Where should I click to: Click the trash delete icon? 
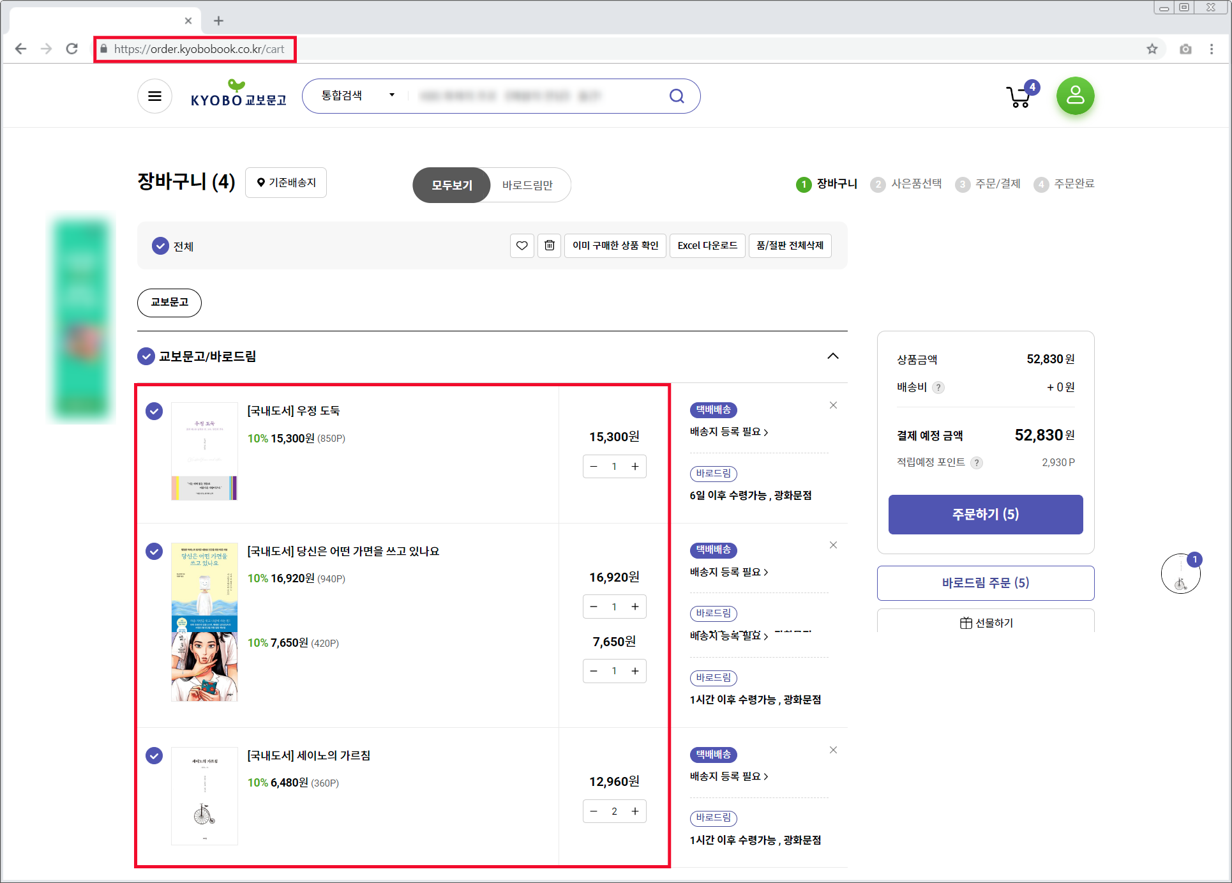(x=549, y=246)
